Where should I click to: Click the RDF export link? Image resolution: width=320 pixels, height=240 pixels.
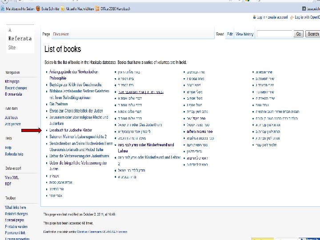click(8, 184)
